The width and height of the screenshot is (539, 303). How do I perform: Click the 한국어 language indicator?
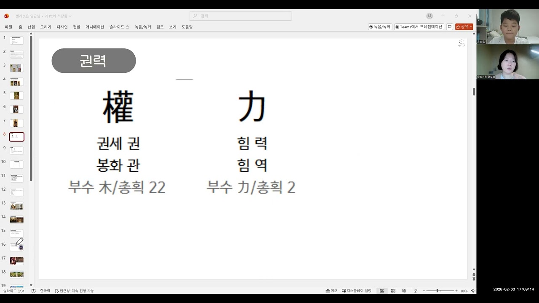(x=45, y=291)
